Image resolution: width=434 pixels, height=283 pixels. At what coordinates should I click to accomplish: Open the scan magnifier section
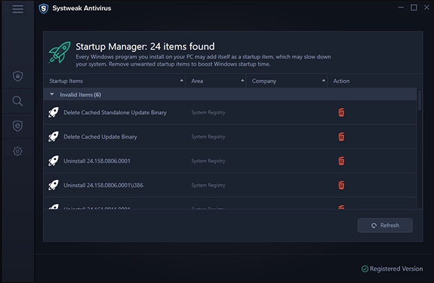(x=17, y=101)
